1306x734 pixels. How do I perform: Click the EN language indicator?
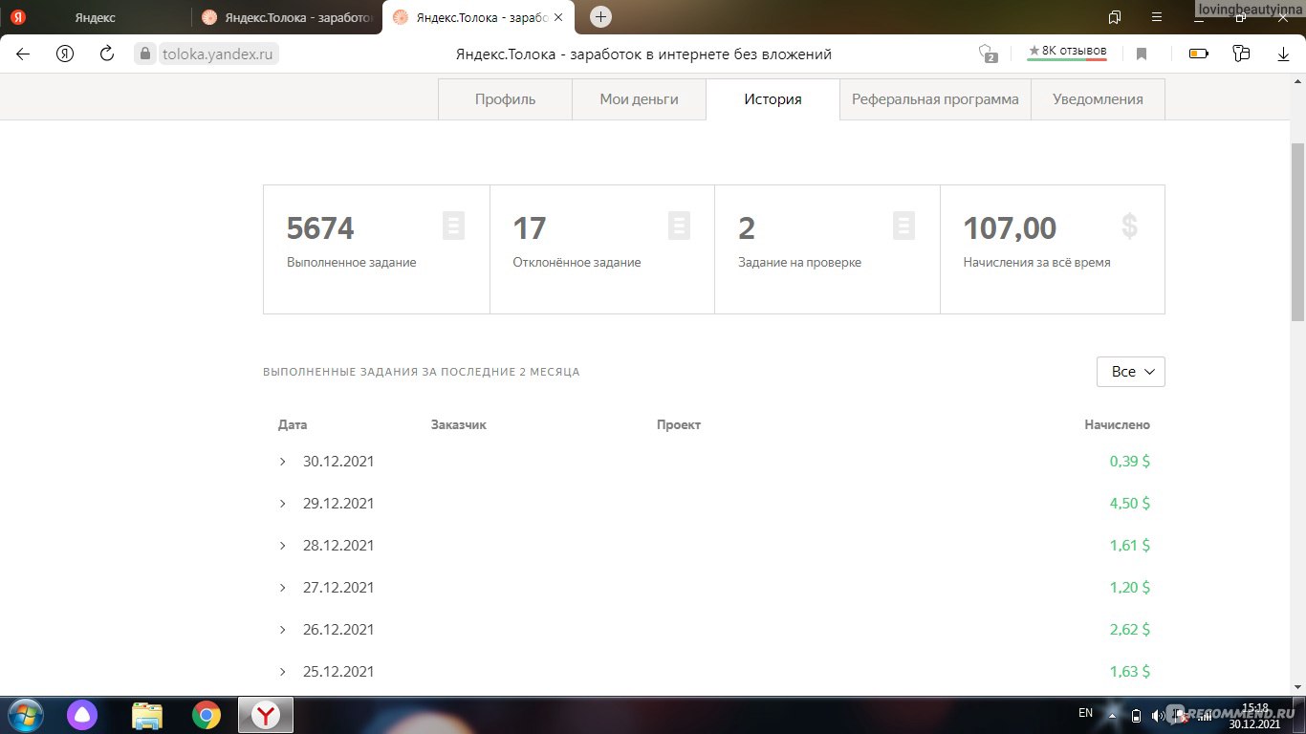[x=1085, y=713]
